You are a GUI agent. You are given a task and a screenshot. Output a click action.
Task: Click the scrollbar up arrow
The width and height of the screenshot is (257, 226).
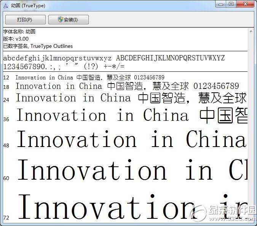click(x=251, y=31)
